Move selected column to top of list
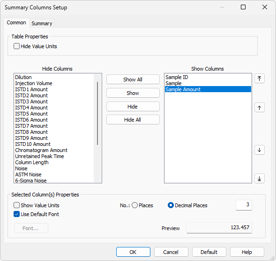276x261 pixels. coord(259,79)
